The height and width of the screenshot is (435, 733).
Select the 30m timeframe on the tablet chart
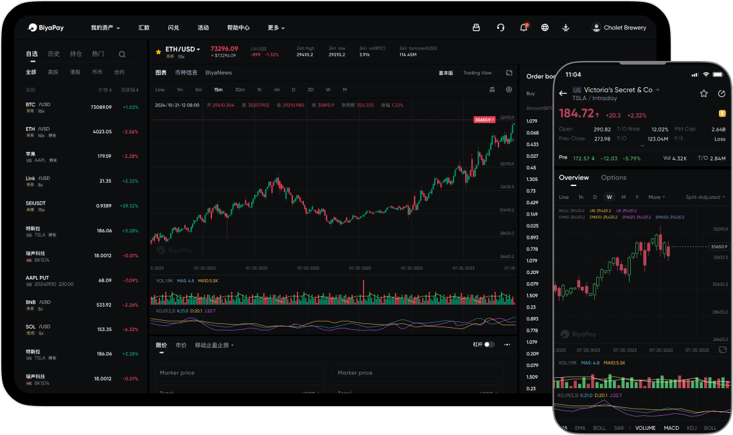point(240,90)
